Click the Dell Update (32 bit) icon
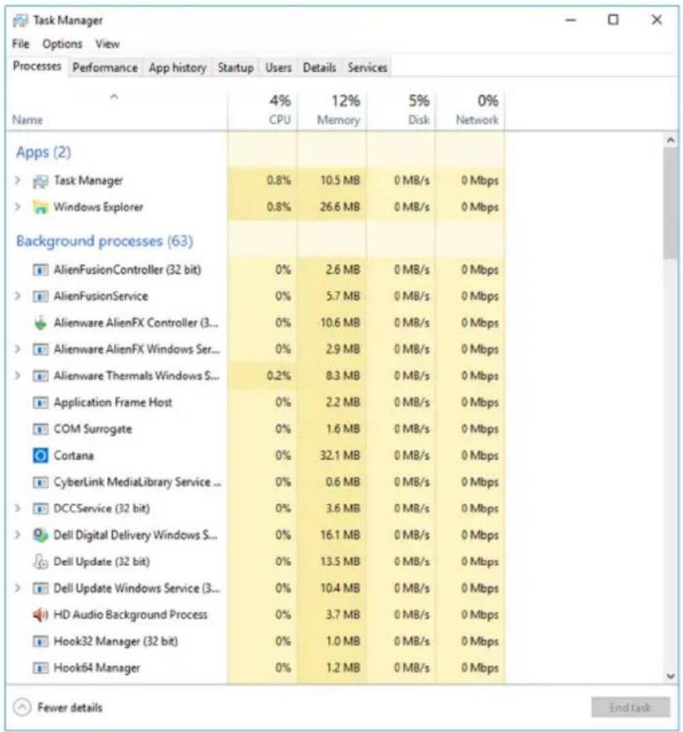Image resolution: width=683 pixels, height=732 pixels. pyautogui.click(x=40, y=562)
